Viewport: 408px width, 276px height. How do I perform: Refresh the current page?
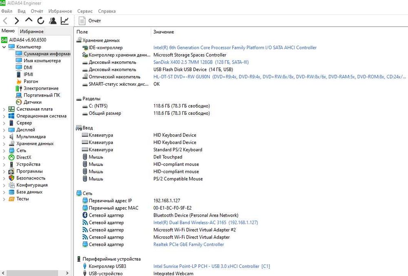[x=40, y=21]
